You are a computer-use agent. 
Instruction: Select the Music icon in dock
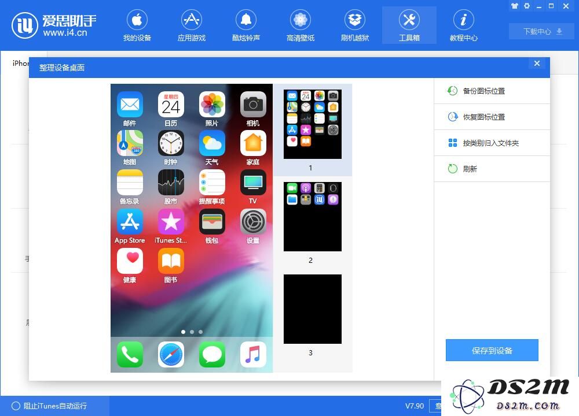click(x=253, y=354)
